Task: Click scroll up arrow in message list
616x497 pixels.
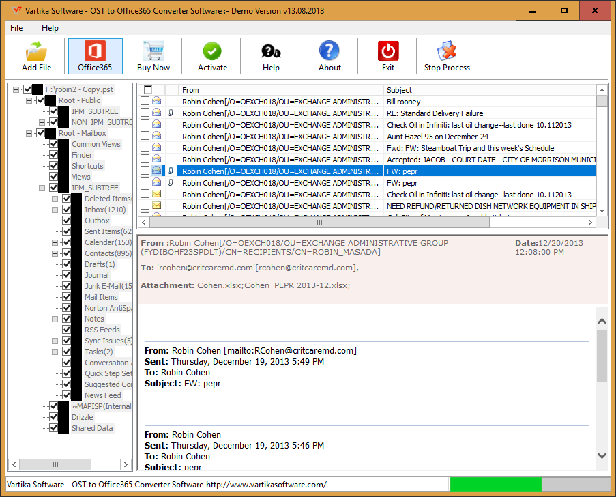Action: pos(602,90)
